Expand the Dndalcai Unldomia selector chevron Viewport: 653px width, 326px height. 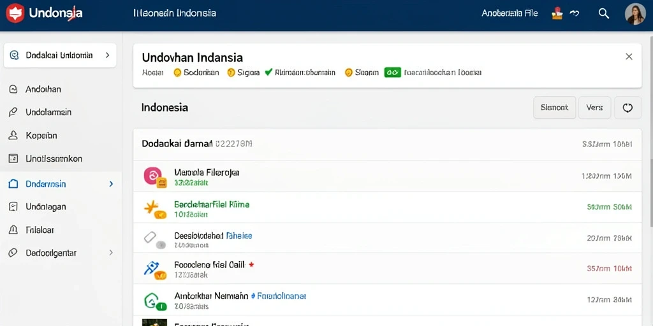(107, 55)
